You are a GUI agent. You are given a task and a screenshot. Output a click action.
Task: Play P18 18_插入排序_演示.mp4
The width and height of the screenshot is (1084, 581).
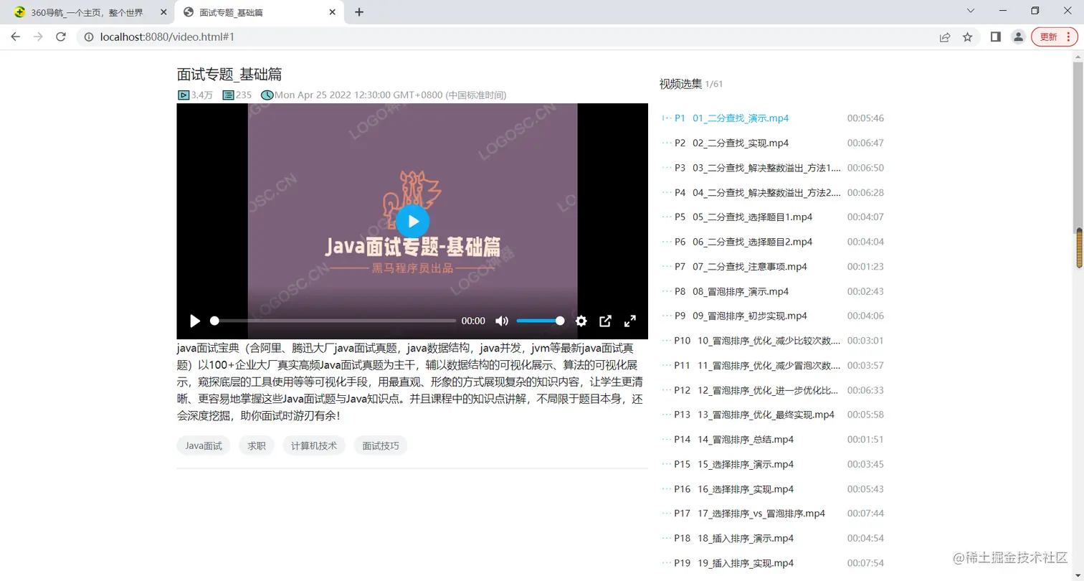pos(773,538)
